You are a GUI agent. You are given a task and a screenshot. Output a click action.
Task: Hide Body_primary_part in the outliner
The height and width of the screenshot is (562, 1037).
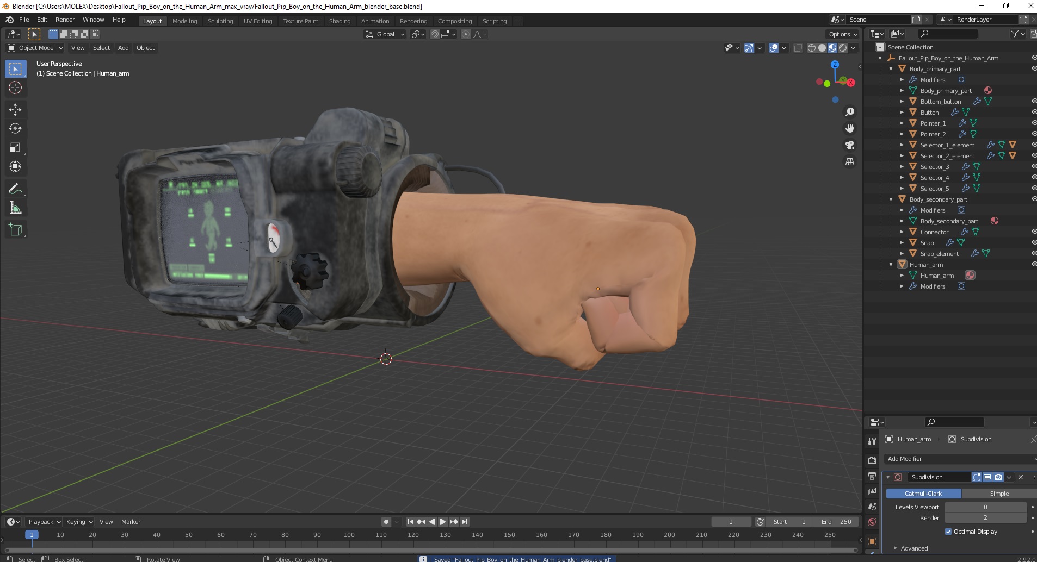point(1034,68)
